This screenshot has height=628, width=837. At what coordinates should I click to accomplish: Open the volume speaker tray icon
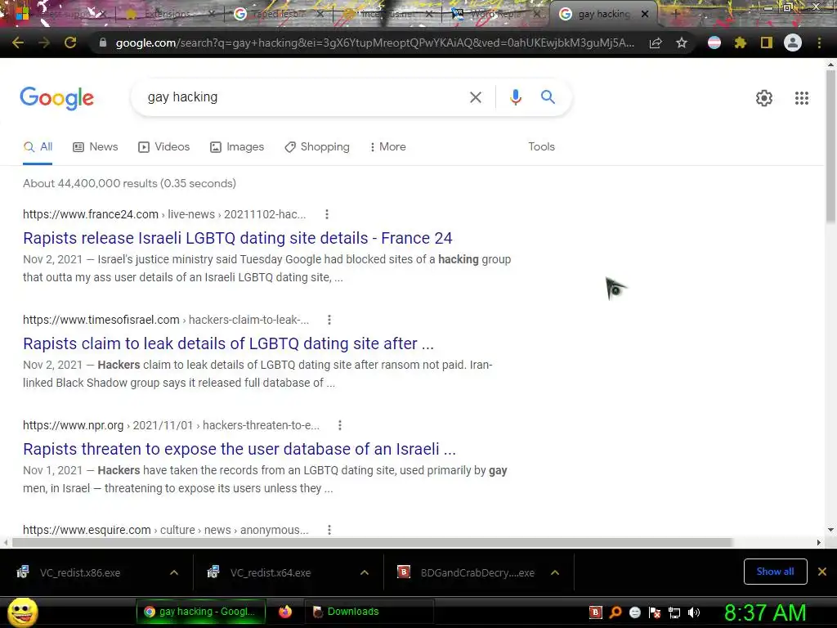(694, 612)
